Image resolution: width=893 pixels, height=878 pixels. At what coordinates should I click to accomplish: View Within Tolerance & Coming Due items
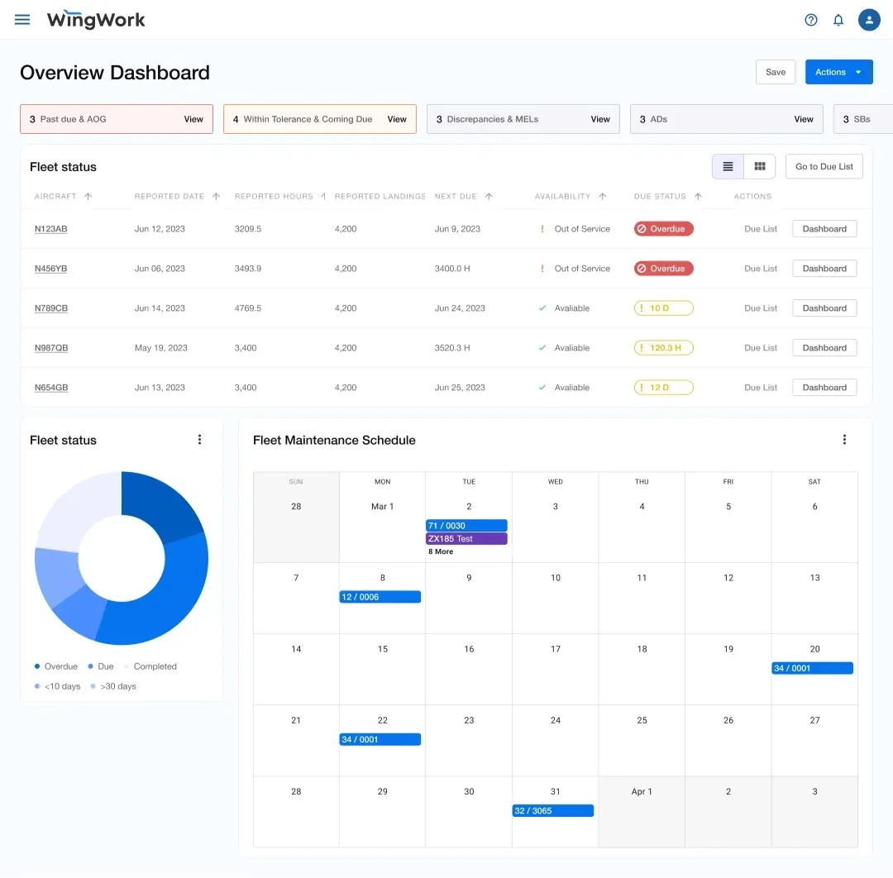pyautogui.click(x=397, y=119)
